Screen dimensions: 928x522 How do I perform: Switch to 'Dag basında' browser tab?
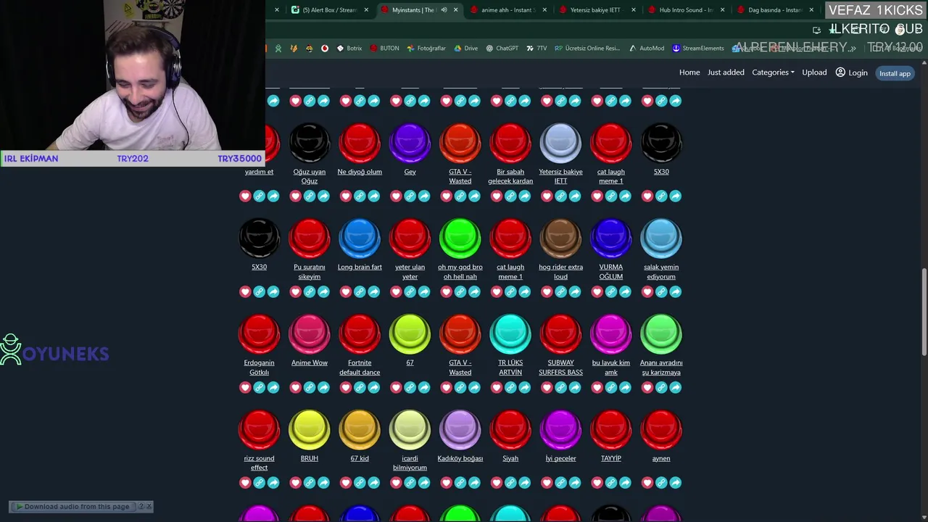point(774,10)
